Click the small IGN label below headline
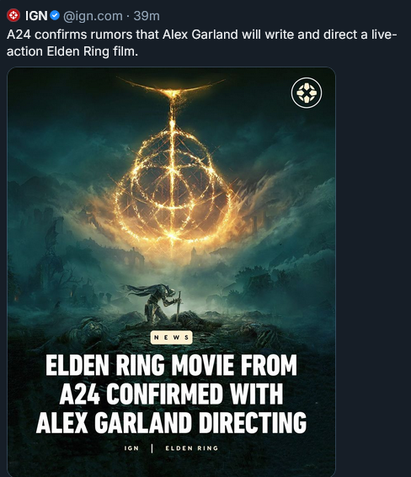411x477 pixels. [131, 448]
